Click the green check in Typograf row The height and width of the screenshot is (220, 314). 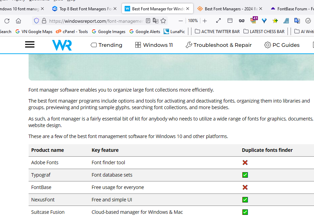(245, 175)
